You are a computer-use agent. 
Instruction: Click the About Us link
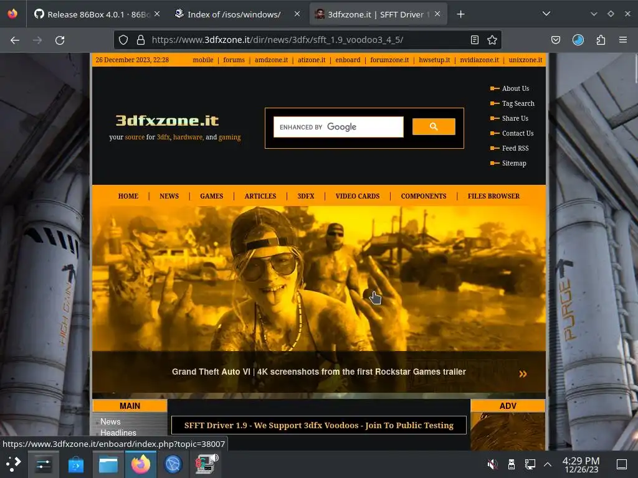tap(515, 88)
